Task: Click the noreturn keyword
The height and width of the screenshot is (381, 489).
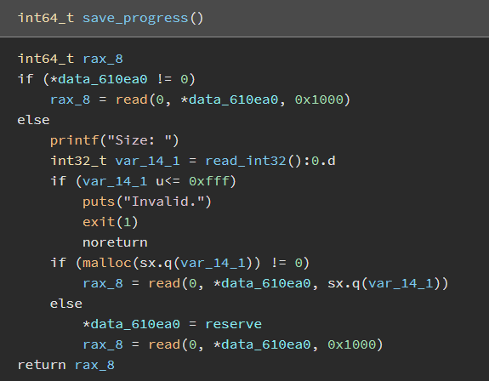Action: (115, 242)
